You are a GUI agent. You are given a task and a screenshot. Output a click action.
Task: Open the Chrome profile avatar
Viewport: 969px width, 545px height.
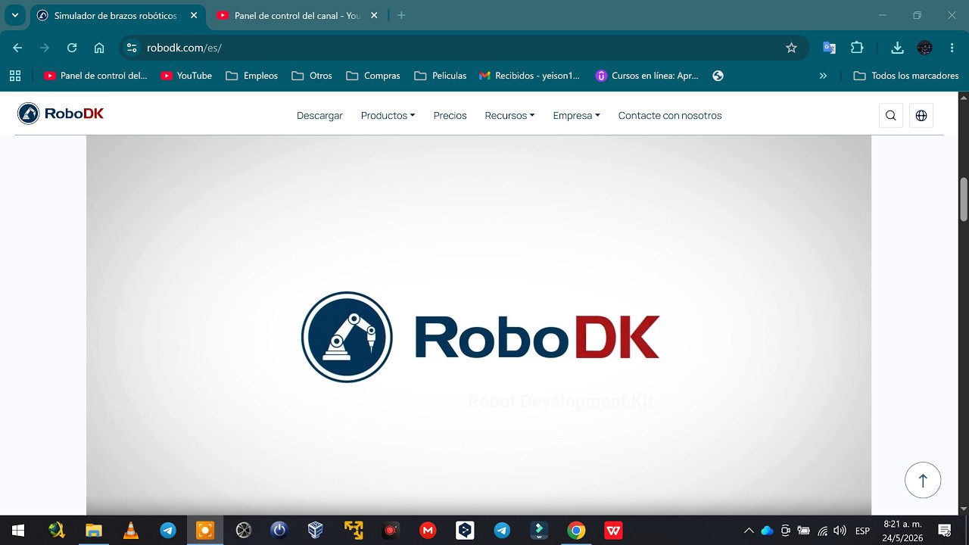pos(924,48)
